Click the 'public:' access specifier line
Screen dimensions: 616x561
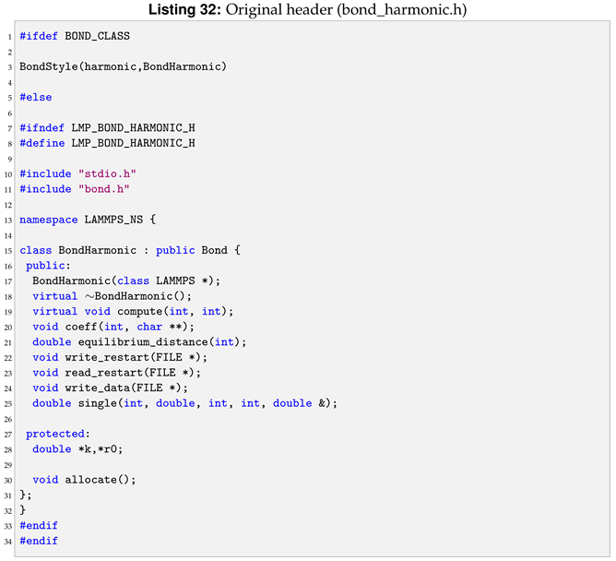click(48, 266)
